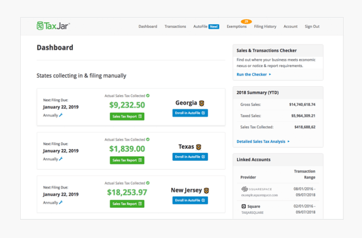Click the Texas state shield icon
362x238 pixels.
tap(199, 147)
